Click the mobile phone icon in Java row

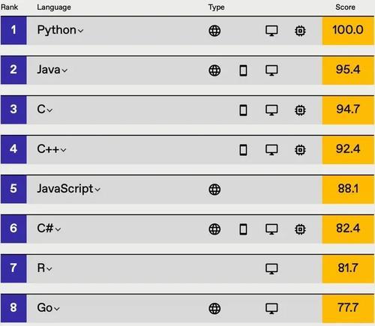tap(243, 70)
